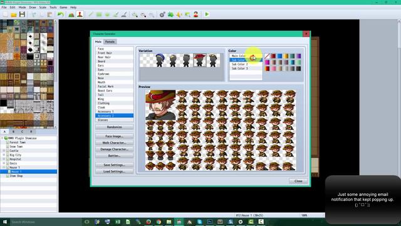Click the Damage Character... button
401x226 pixels.
[x=114, y=149]
